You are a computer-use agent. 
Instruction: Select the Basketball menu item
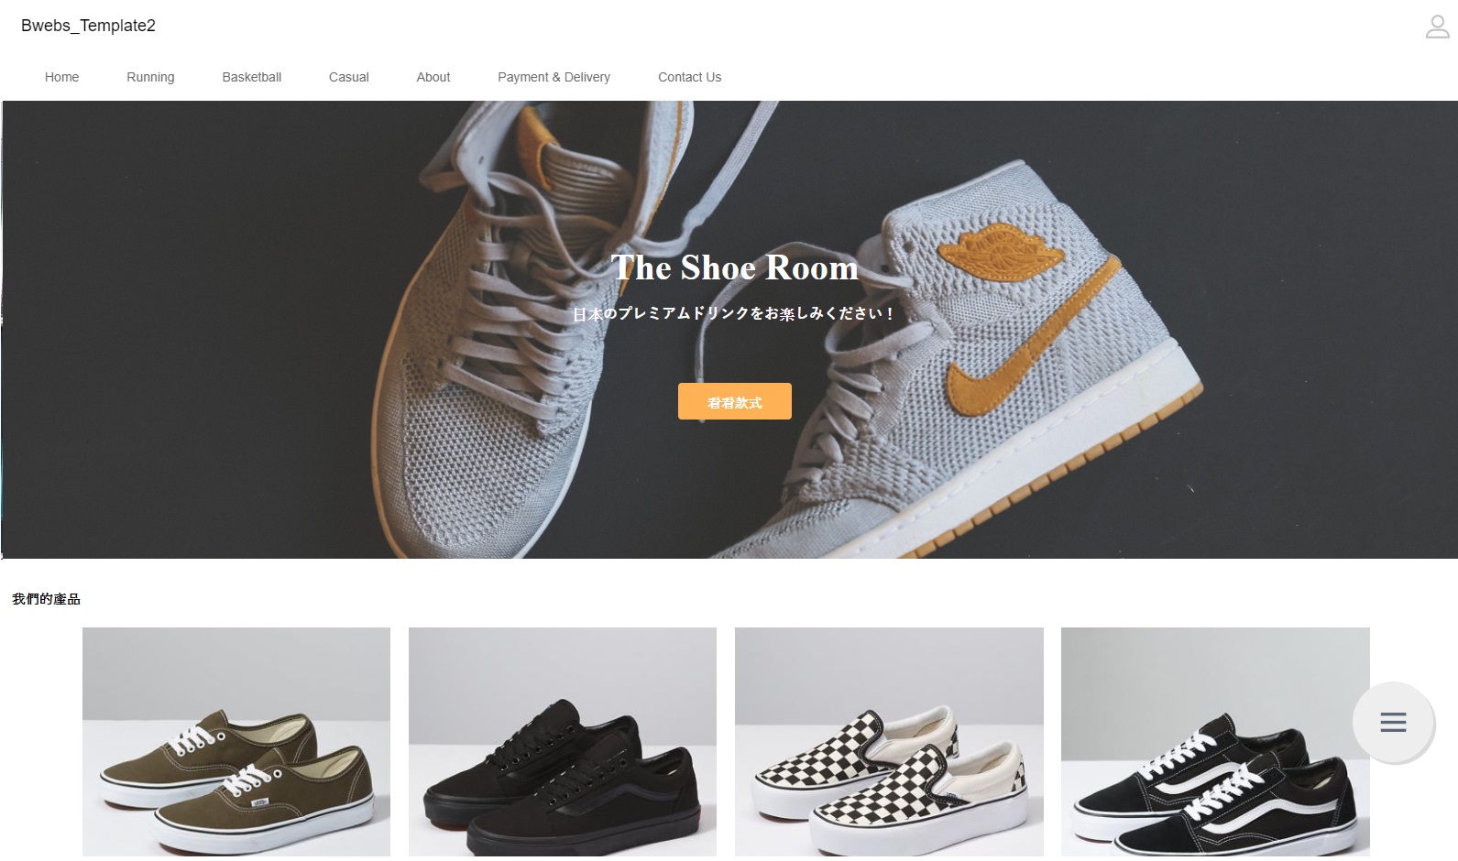tap(251, 77)
